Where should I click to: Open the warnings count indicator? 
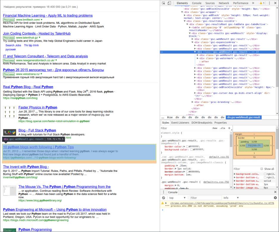pyautogui.click(x=262, y=3)
